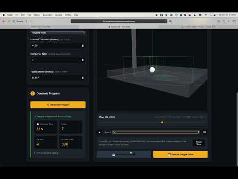
Task: Skip to end of simulation
Action: tap(205, 132)
